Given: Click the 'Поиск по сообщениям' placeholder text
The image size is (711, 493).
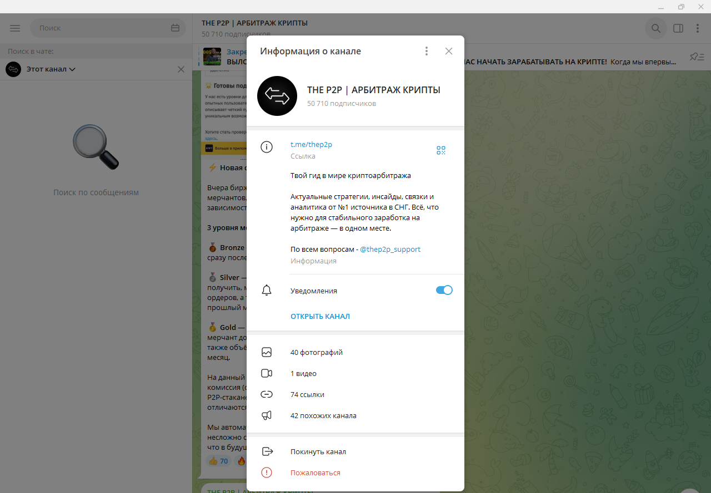Looking at the screenshot, I should click(96, 192).
